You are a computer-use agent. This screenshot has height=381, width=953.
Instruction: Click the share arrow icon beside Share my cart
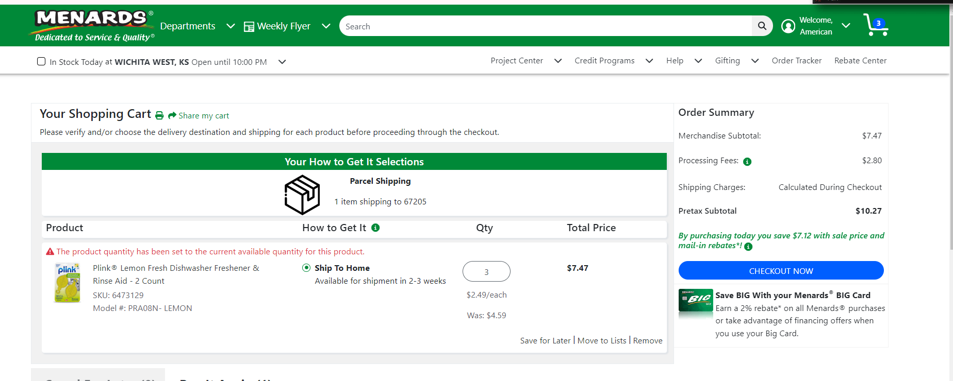click(172, 116)
